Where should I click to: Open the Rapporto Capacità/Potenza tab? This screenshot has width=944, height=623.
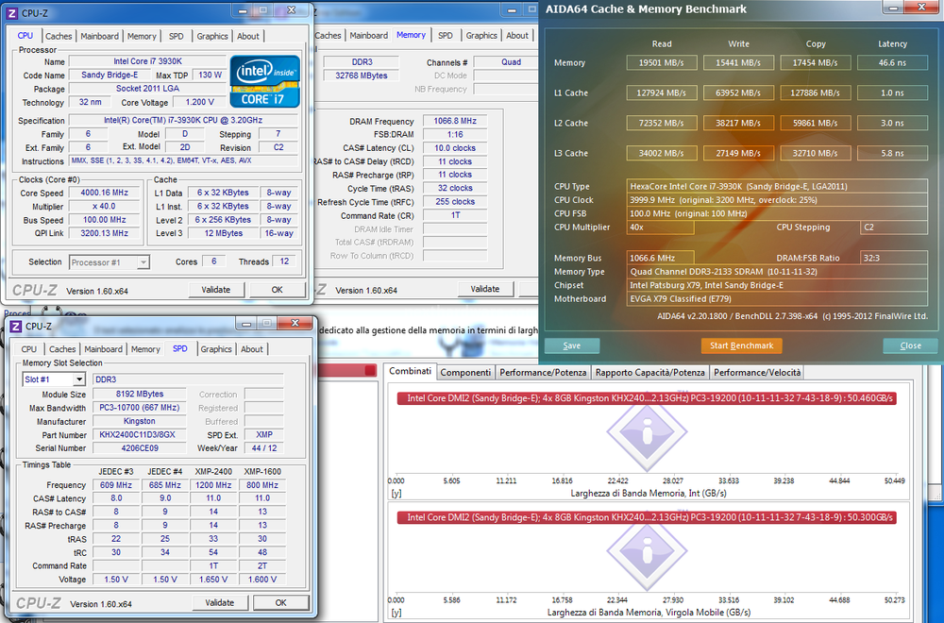[x=650, y=373]
